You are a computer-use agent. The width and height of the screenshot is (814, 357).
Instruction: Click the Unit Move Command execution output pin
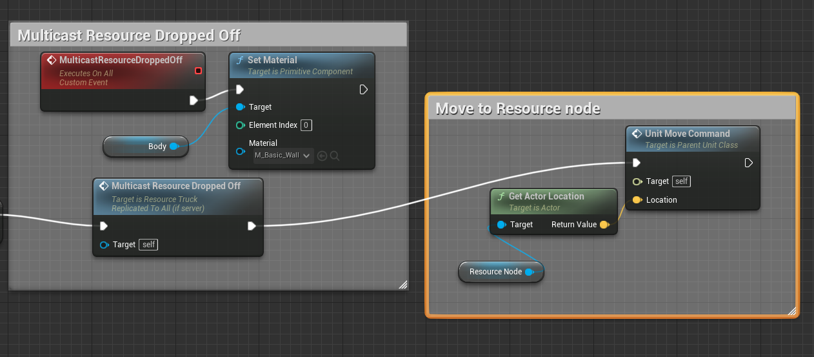click(749, 163)
